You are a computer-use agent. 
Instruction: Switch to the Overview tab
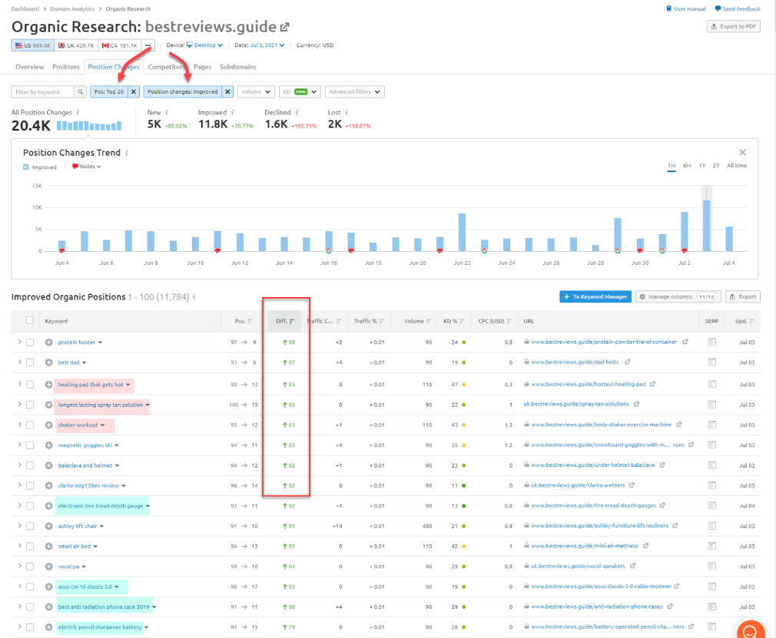click(30, 67)
